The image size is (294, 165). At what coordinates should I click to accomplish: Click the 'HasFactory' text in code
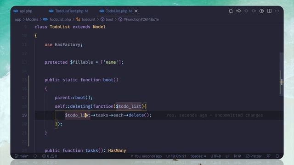[x=68, y=44]
